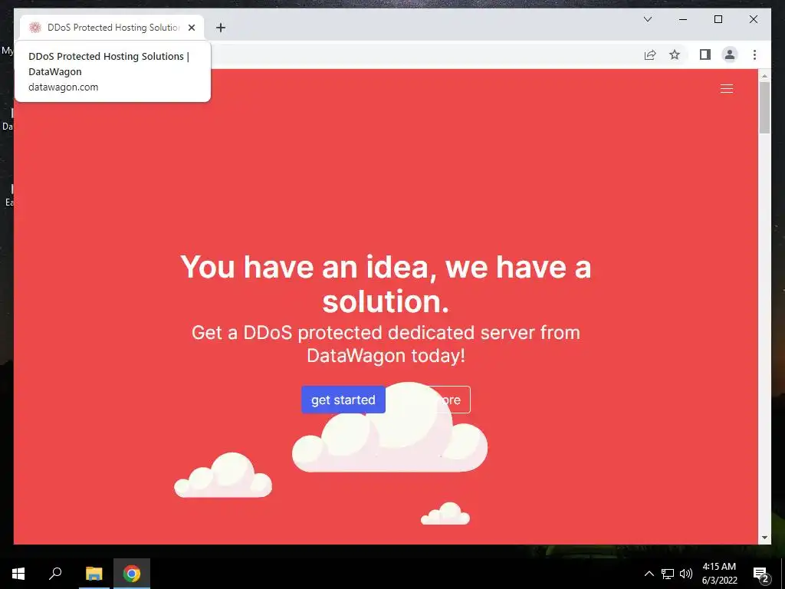Open the volume tray icon

click(x=686, y=574)
